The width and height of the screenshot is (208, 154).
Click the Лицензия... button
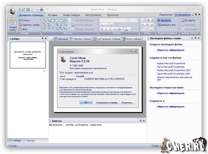coord(127,102)
